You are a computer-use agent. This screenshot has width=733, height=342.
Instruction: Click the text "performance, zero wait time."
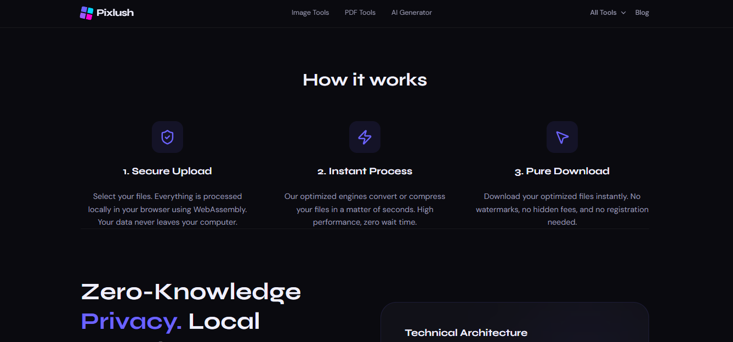pos(365,223)
